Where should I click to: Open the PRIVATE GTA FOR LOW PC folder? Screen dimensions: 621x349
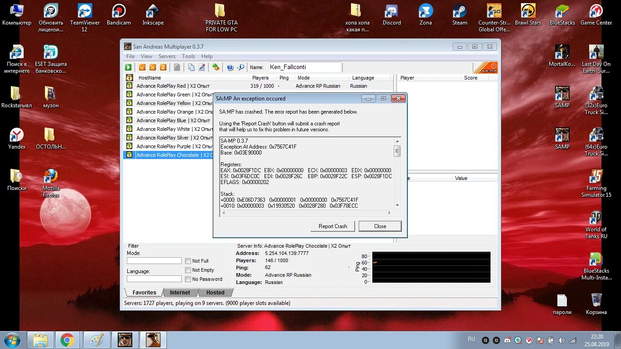[x=221, y=17]
